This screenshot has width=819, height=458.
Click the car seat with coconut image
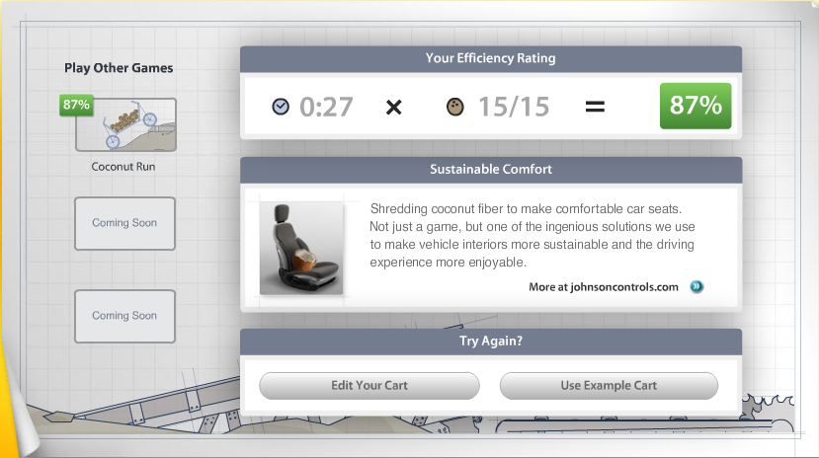pyautogui.click(x=301, y=249)
